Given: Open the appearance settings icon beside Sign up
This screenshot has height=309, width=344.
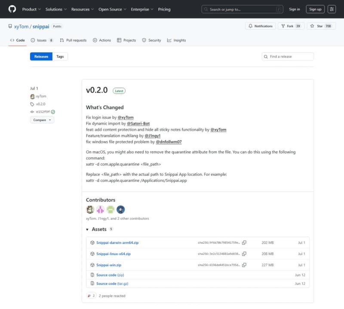Looking at the screenshot, I should tap(332, 9).
